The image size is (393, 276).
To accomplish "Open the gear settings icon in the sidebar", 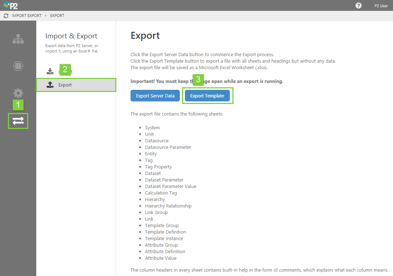I will coord(18,93).
